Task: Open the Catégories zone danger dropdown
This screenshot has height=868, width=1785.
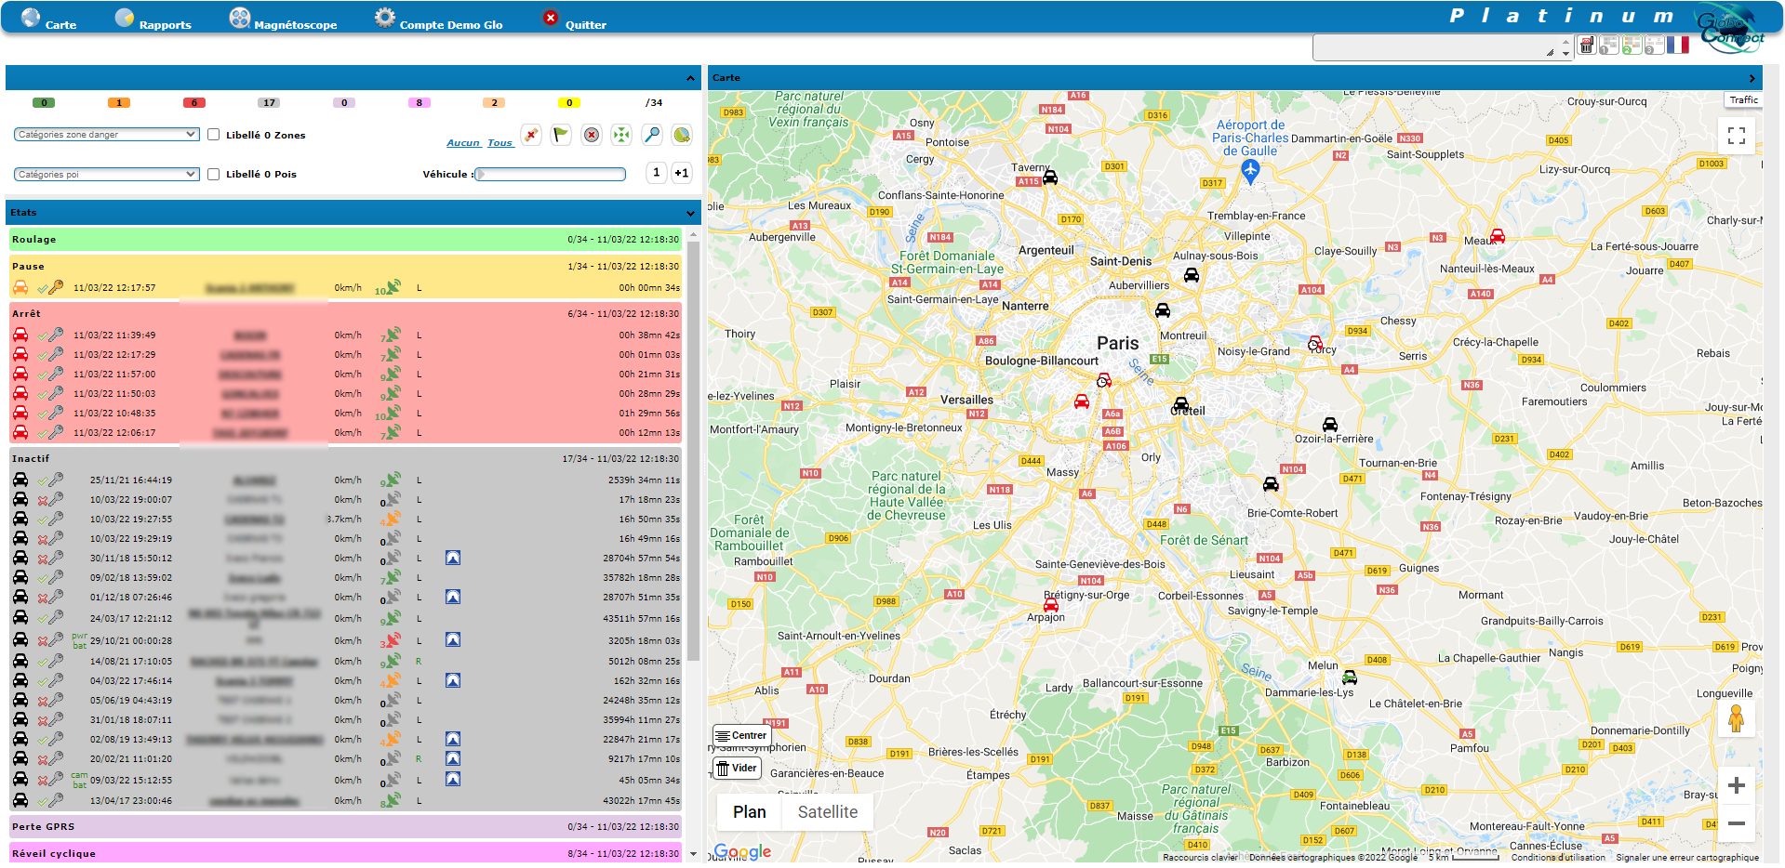Action: pyautogui.click(x=107, y=135)
